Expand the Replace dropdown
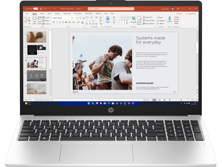The height and width of the screenshot is (167, 222). (162, 21)
